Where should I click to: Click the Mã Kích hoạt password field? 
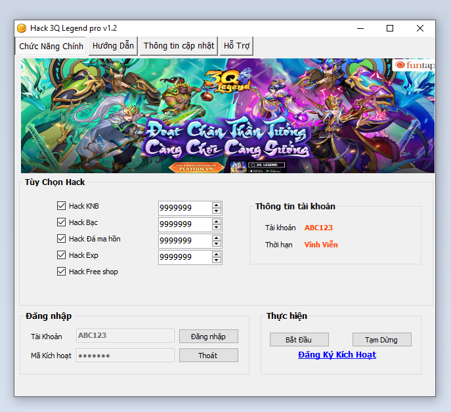pos(125,355)
